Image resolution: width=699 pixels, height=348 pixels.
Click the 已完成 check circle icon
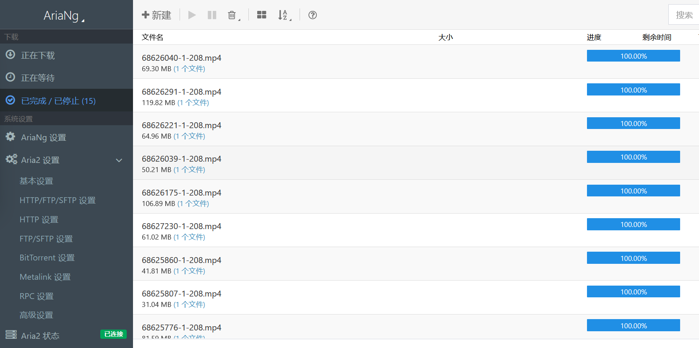pos(10,100)
